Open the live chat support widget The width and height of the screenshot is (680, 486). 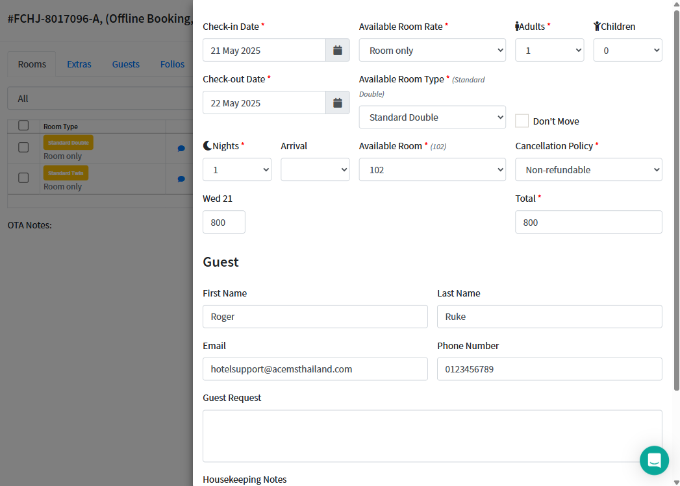coord(654,461)
